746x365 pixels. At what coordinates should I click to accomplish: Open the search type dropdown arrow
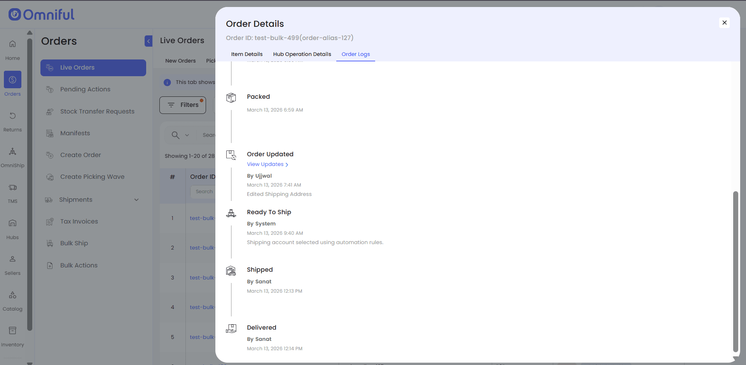point(187,135)
